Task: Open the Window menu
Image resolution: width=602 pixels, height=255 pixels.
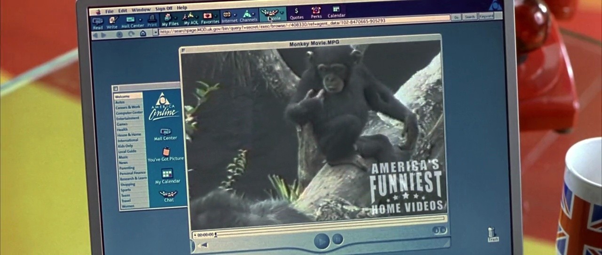Action: (x=141, y=10)
